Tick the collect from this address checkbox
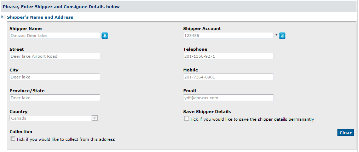 (x=13, y=139)
